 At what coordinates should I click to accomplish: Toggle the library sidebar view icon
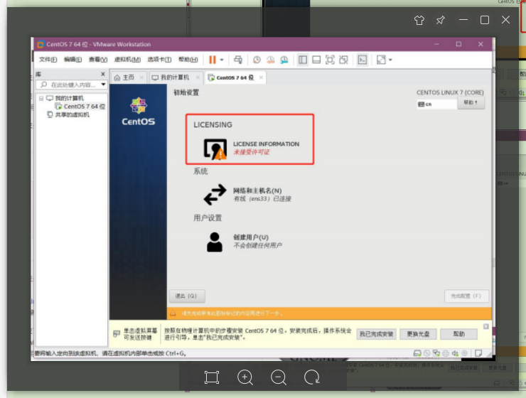[303, 60]
